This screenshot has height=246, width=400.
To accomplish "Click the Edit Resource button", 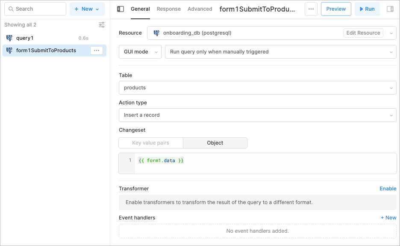I will 363,33.
